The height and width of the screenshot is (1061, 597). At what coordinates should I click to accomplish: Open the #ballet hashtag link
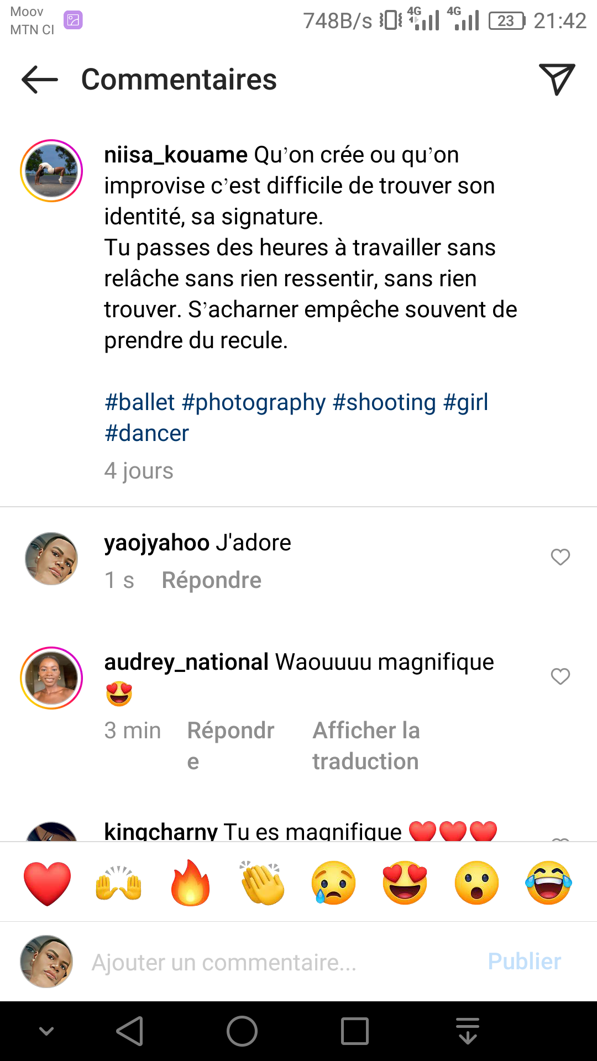(x=140, y=402)
